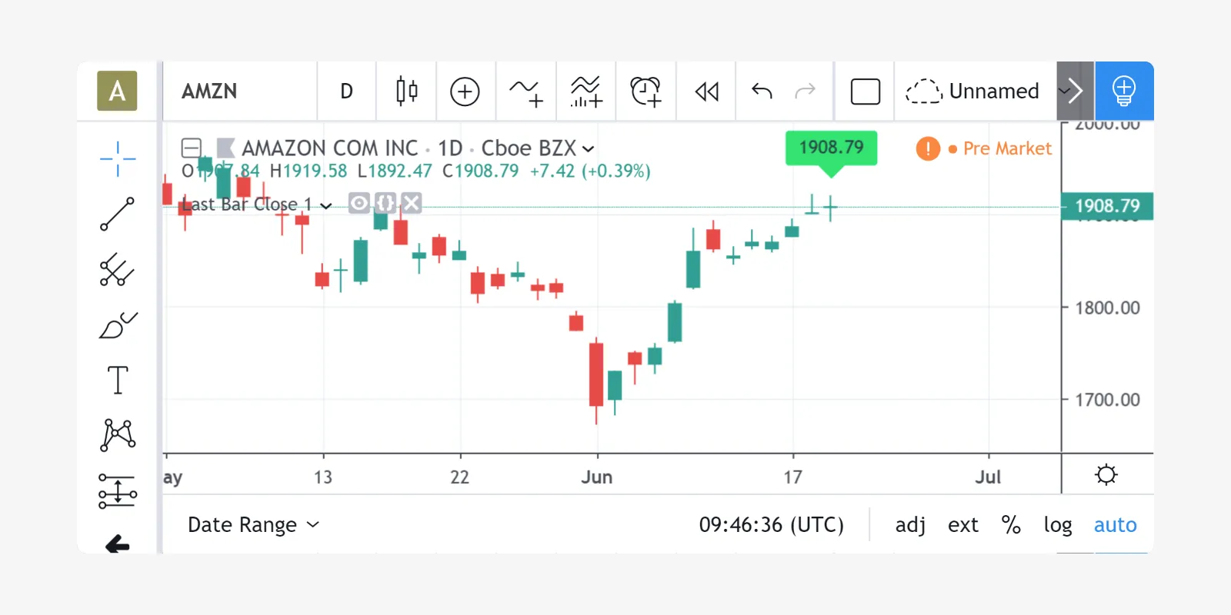Create an alert with alarm clock icon

[646, 91]
